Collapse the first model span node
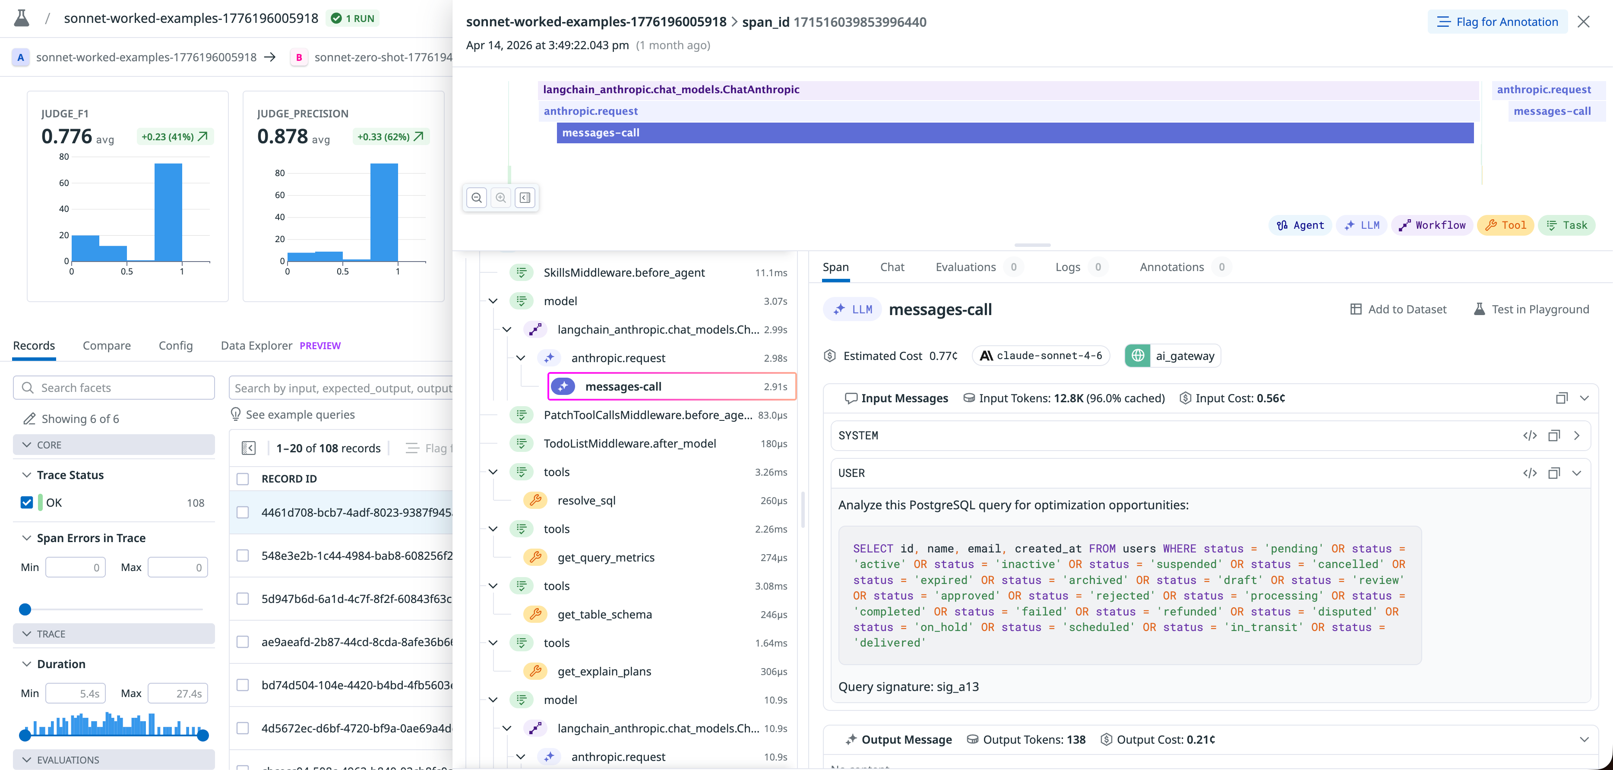Screen dimensions: 1613x770 tap(493, 301)
